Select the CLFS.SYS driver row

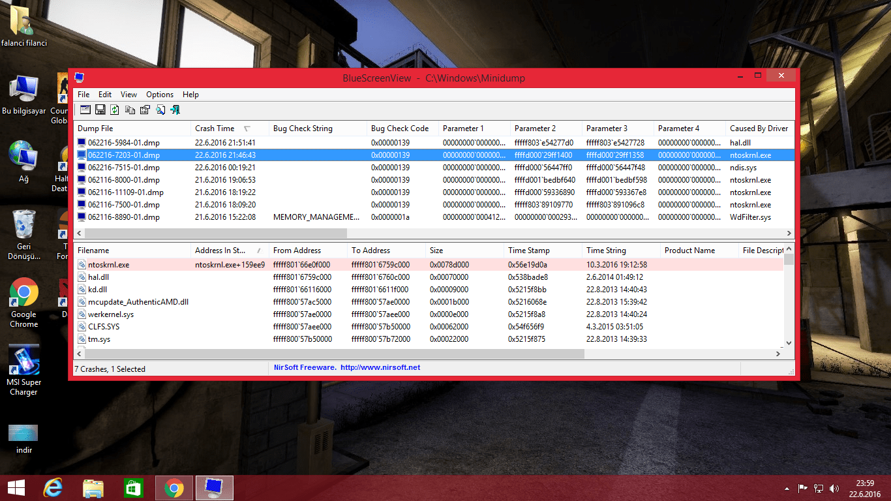point(429,327)
